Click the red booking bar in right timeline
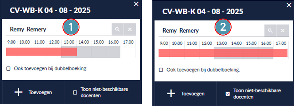This screenshot has width=294, height=106. tap(223, 53)
